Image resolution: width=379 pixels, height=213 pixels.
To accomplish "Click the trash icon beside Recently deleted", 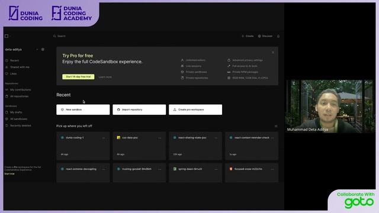I will [x=7, y=125].
